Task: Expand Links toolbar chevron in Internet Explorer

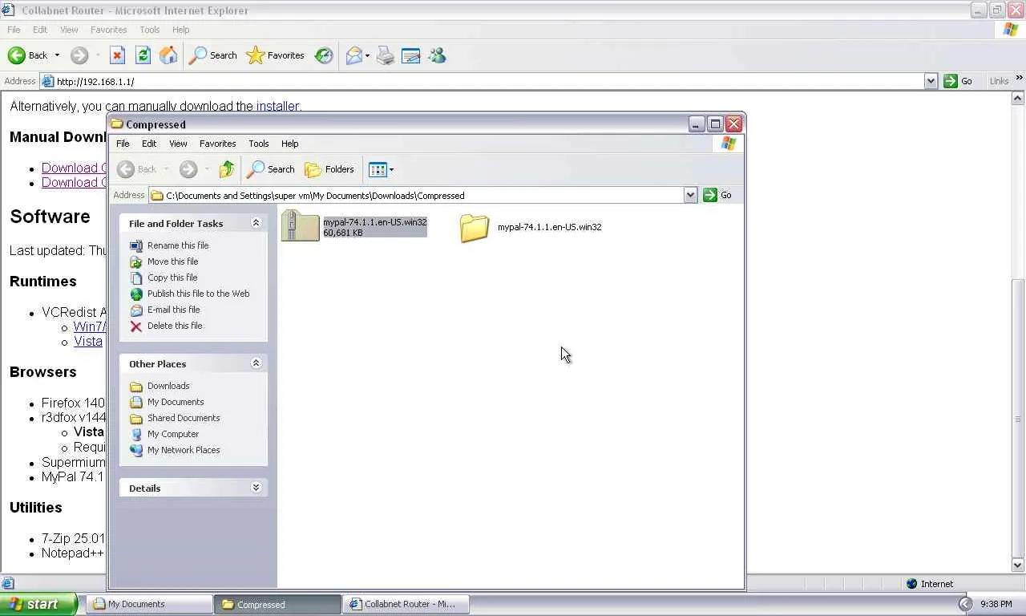Action: 1020,79
